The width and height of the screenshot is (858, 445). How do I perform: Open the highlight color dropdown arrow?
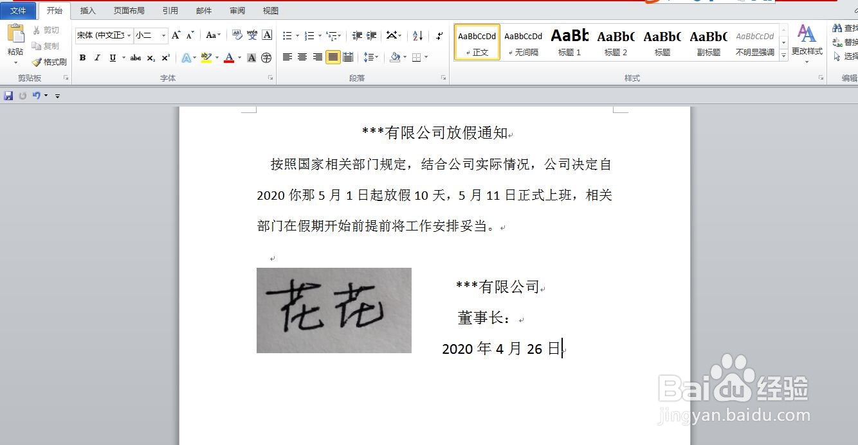point(217,58)
